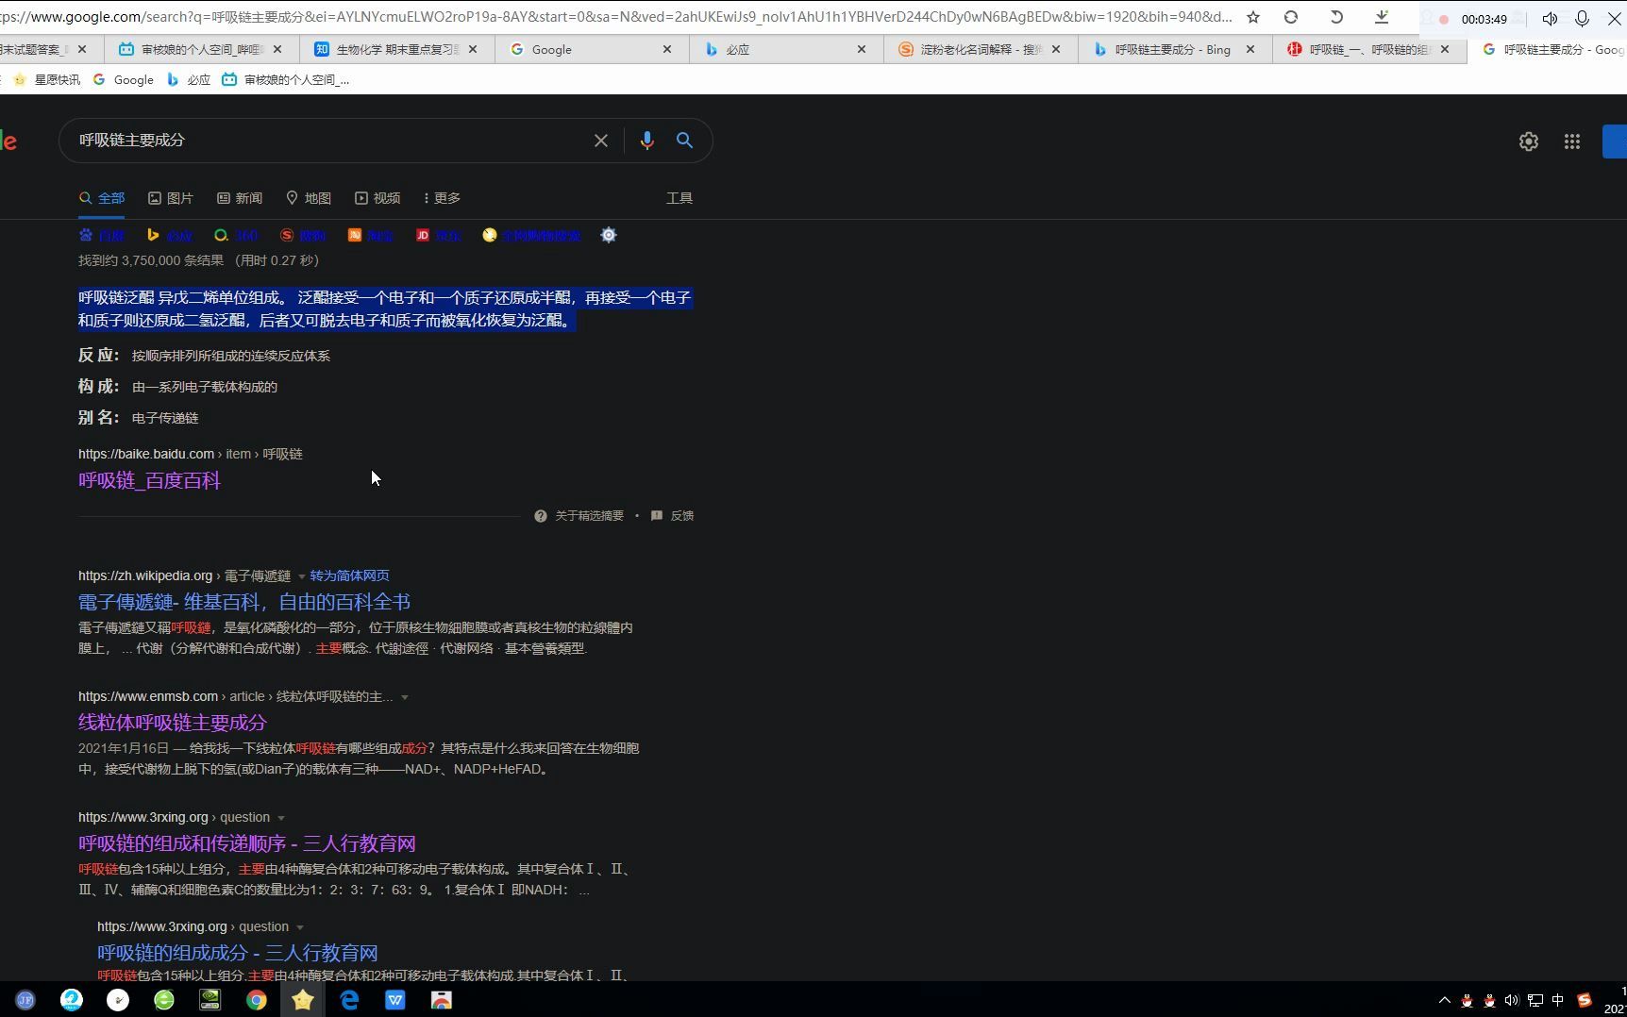Image resolution: width=1627 pixels, height=1017 pixels.
Task: Switch to 呼吸链主要成分 - Bing browser tab
Action: tap(1173, 49)
